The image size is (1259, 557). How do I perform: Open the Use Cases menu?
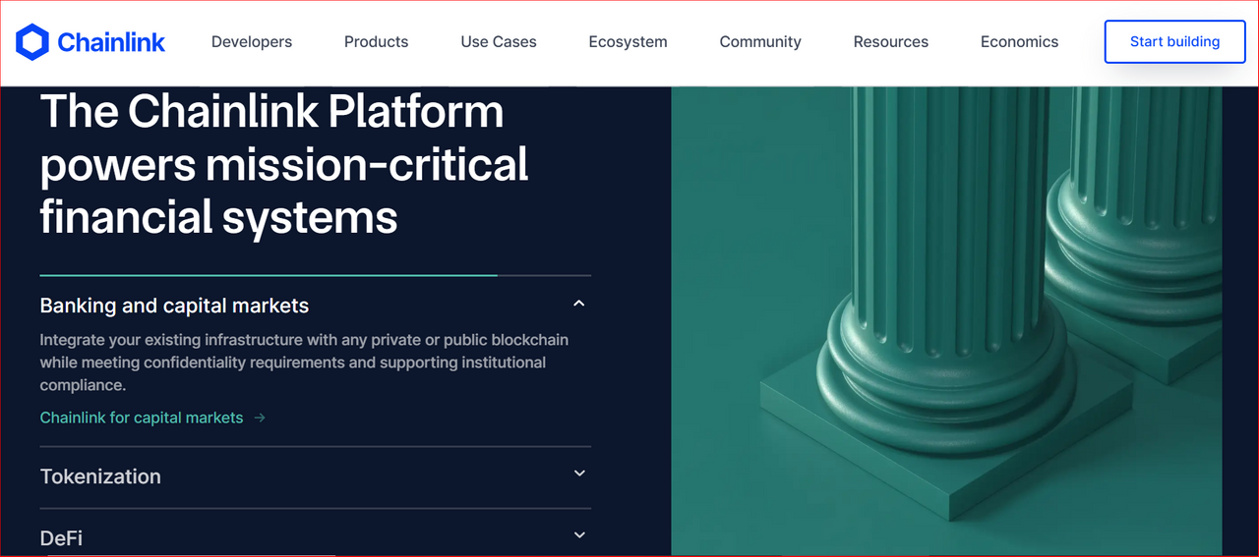click(499, 42)
